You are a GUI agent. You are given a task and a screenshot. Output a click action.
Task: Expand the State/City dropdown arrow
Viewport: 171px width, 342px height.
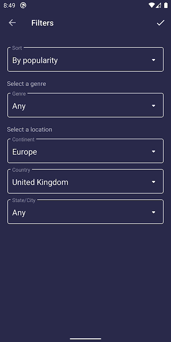click(x=153, y=212)
